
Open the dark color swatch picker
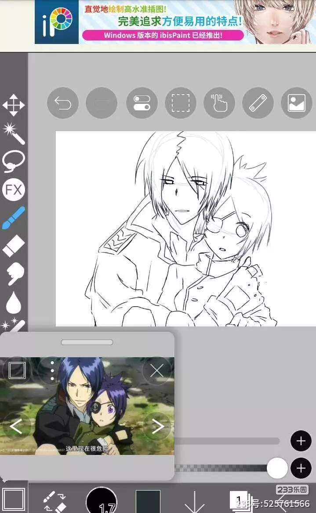pyautogui.click(x=148, y=502)
